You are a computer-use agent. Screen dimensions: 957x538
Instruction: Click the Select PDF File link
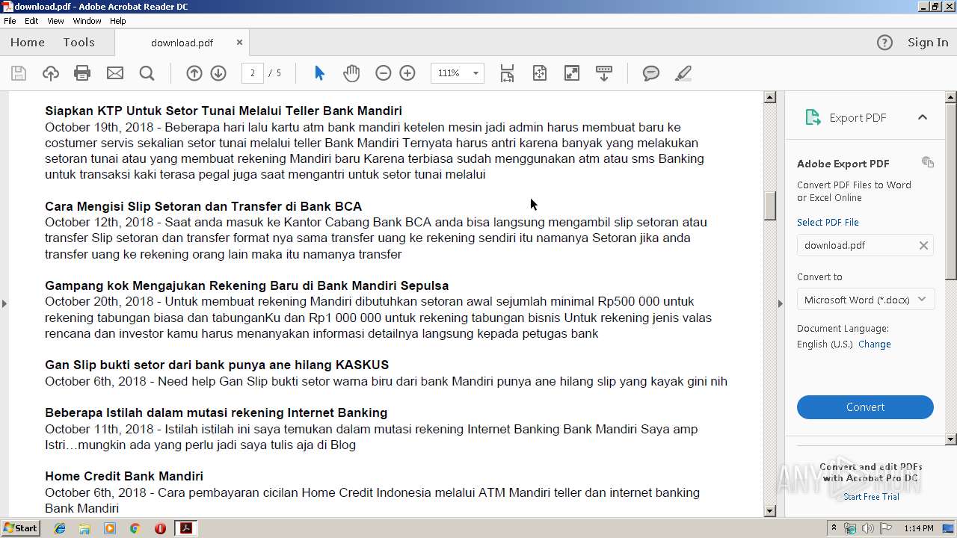[828, 223]
